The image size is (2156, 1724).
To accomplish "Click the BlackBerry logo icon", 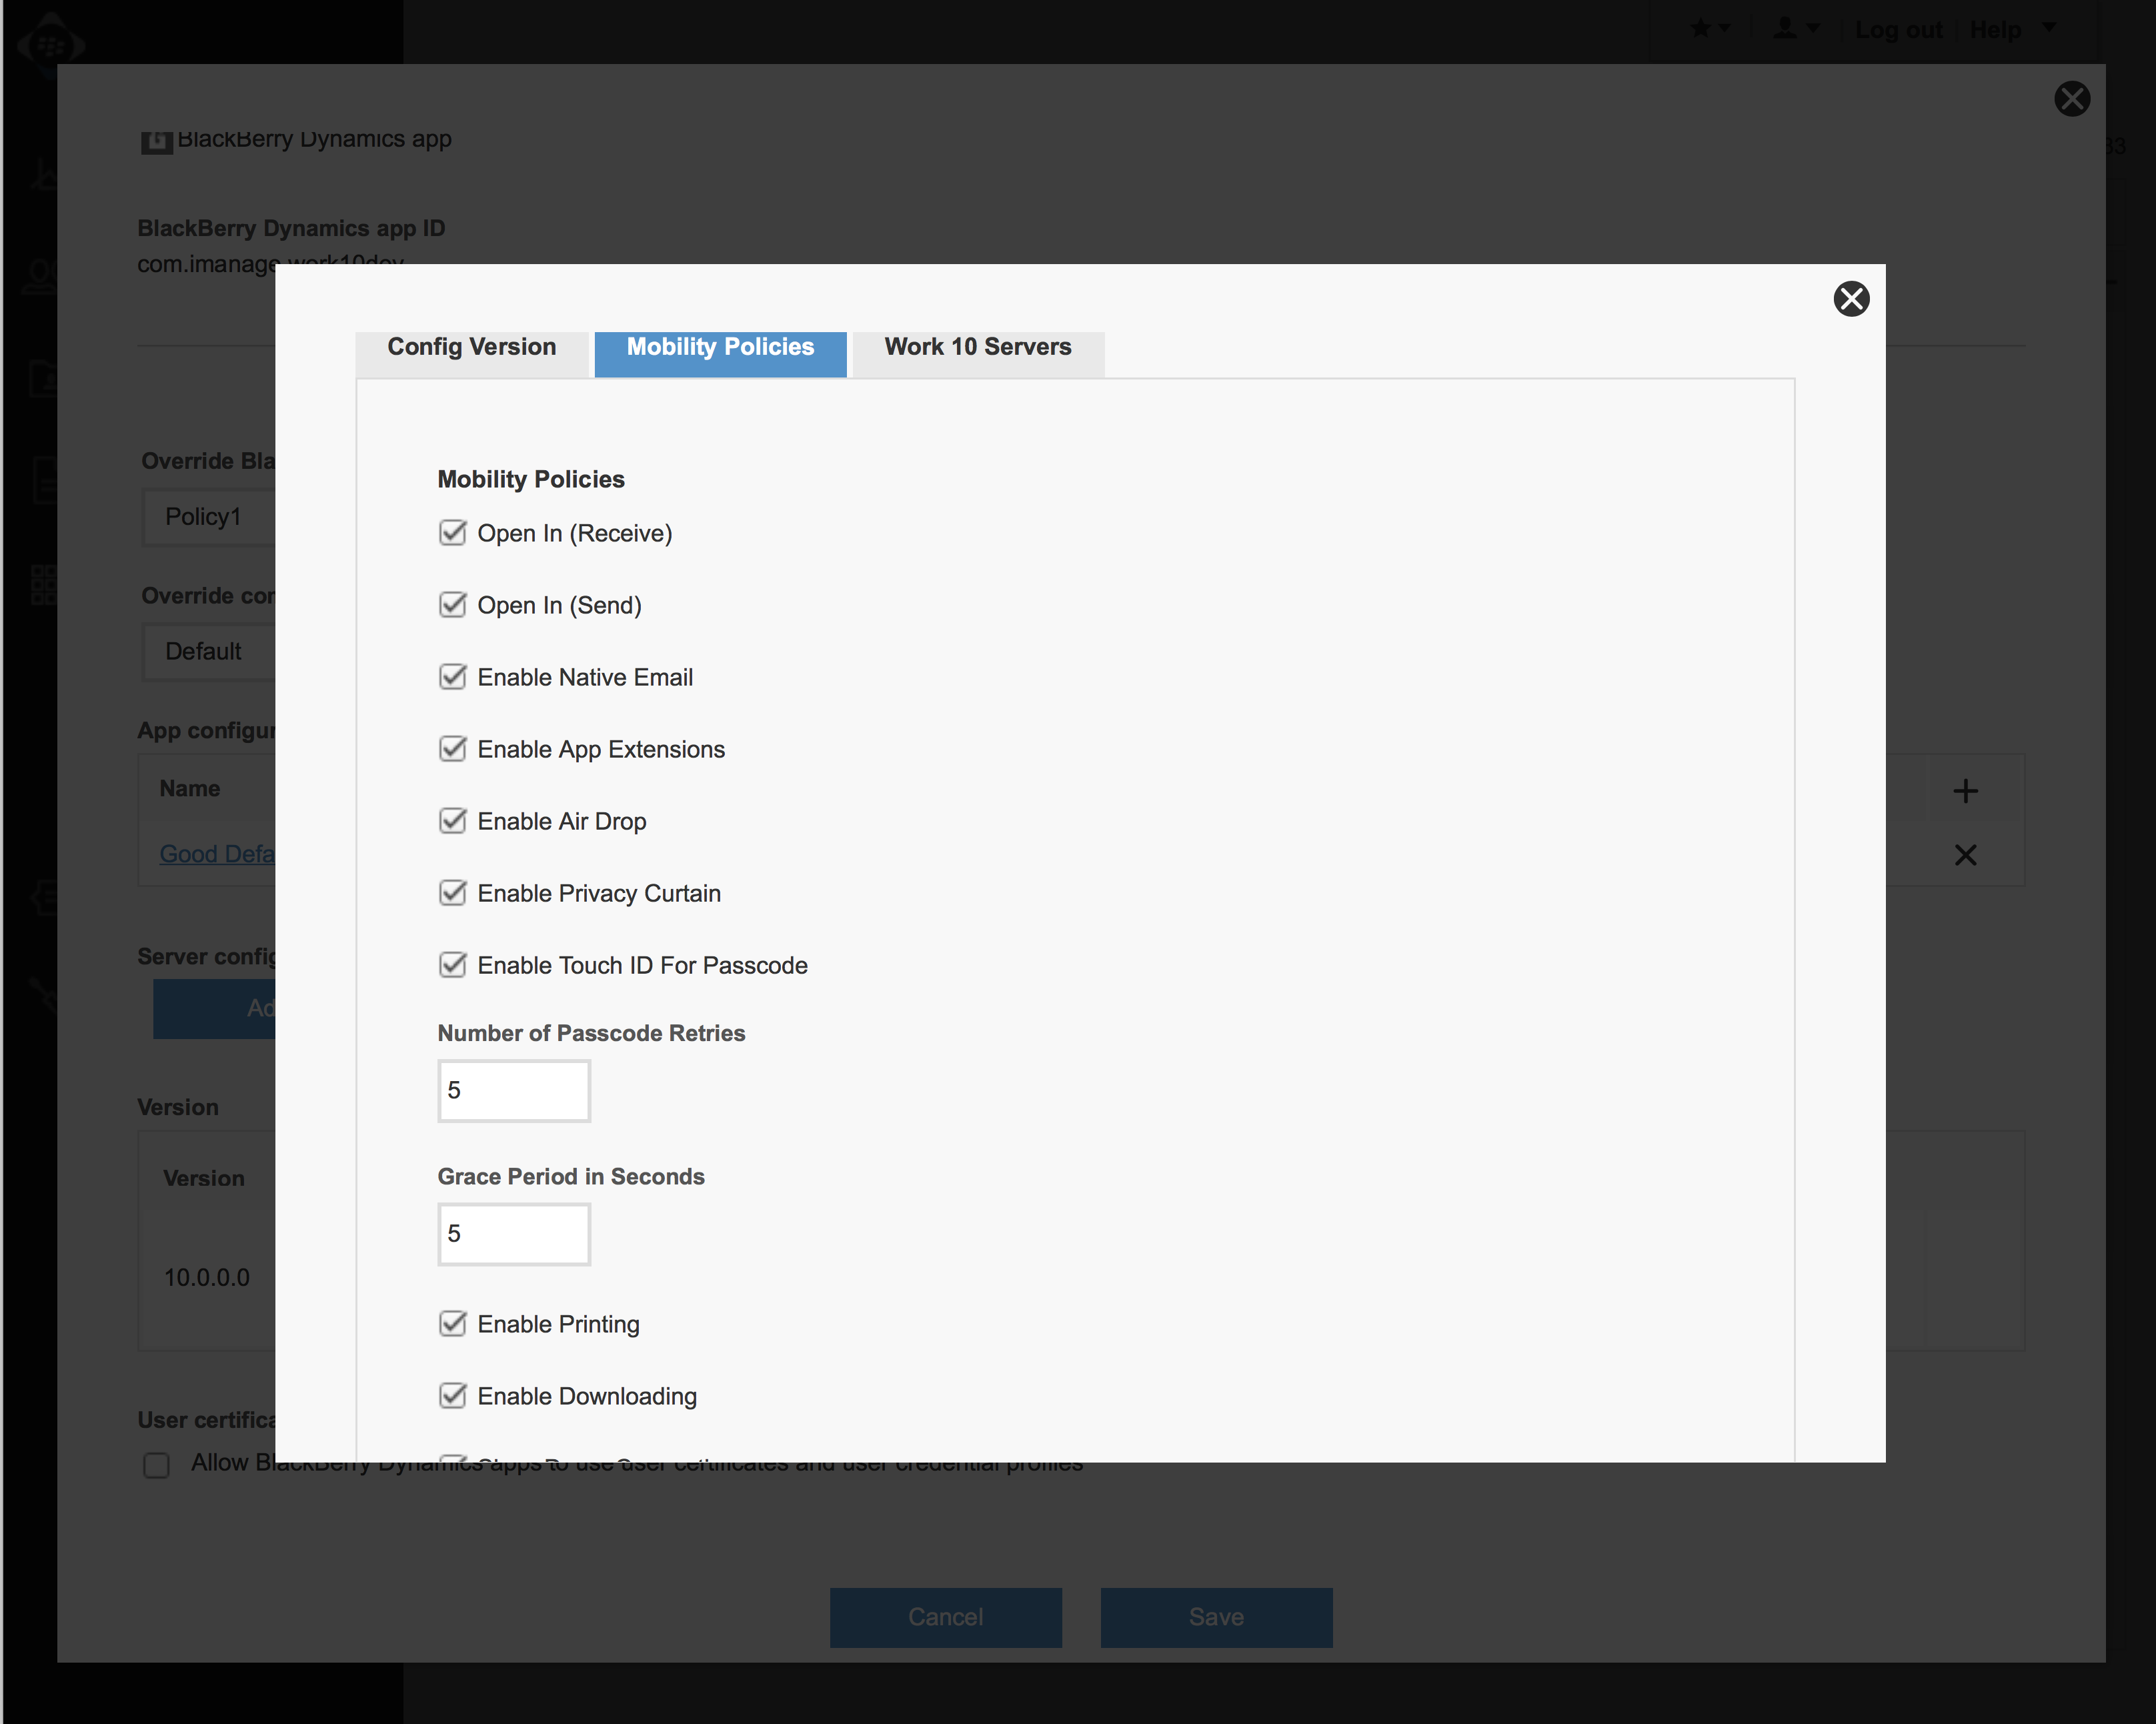I will (x=50, y=44).
